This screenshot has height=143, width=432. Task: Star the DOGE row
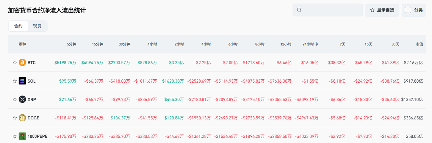tap(15, 118)
